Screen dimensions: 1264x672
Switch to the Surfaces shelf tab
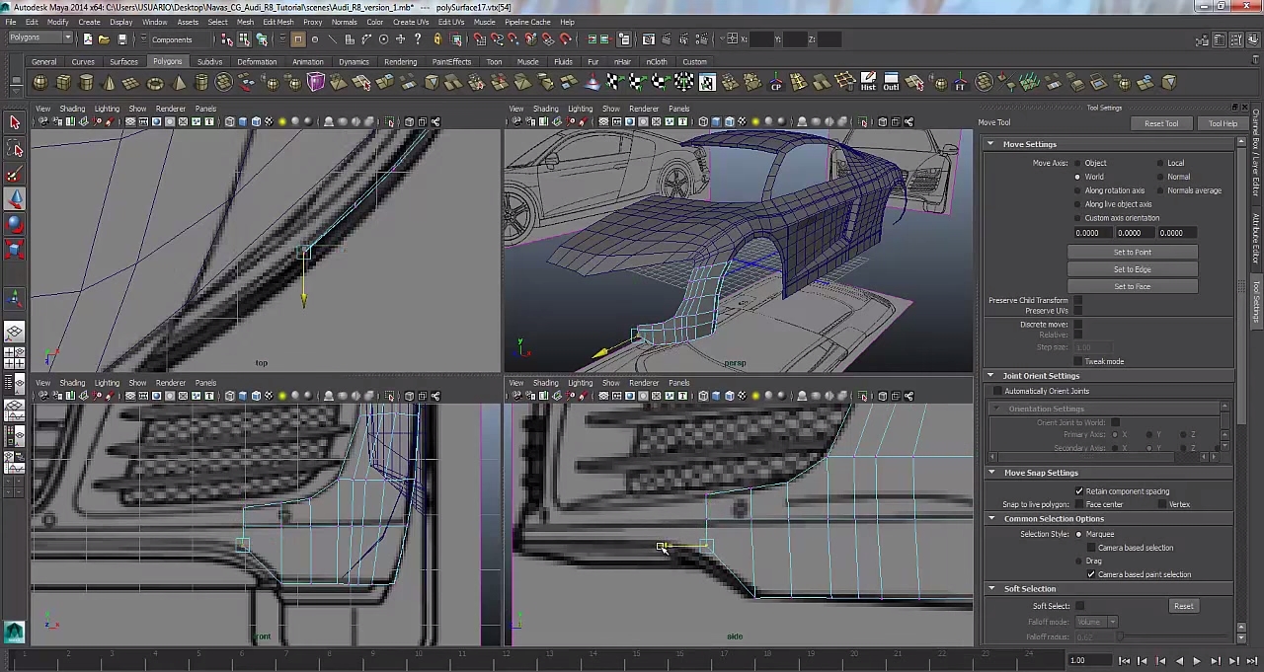123,61
